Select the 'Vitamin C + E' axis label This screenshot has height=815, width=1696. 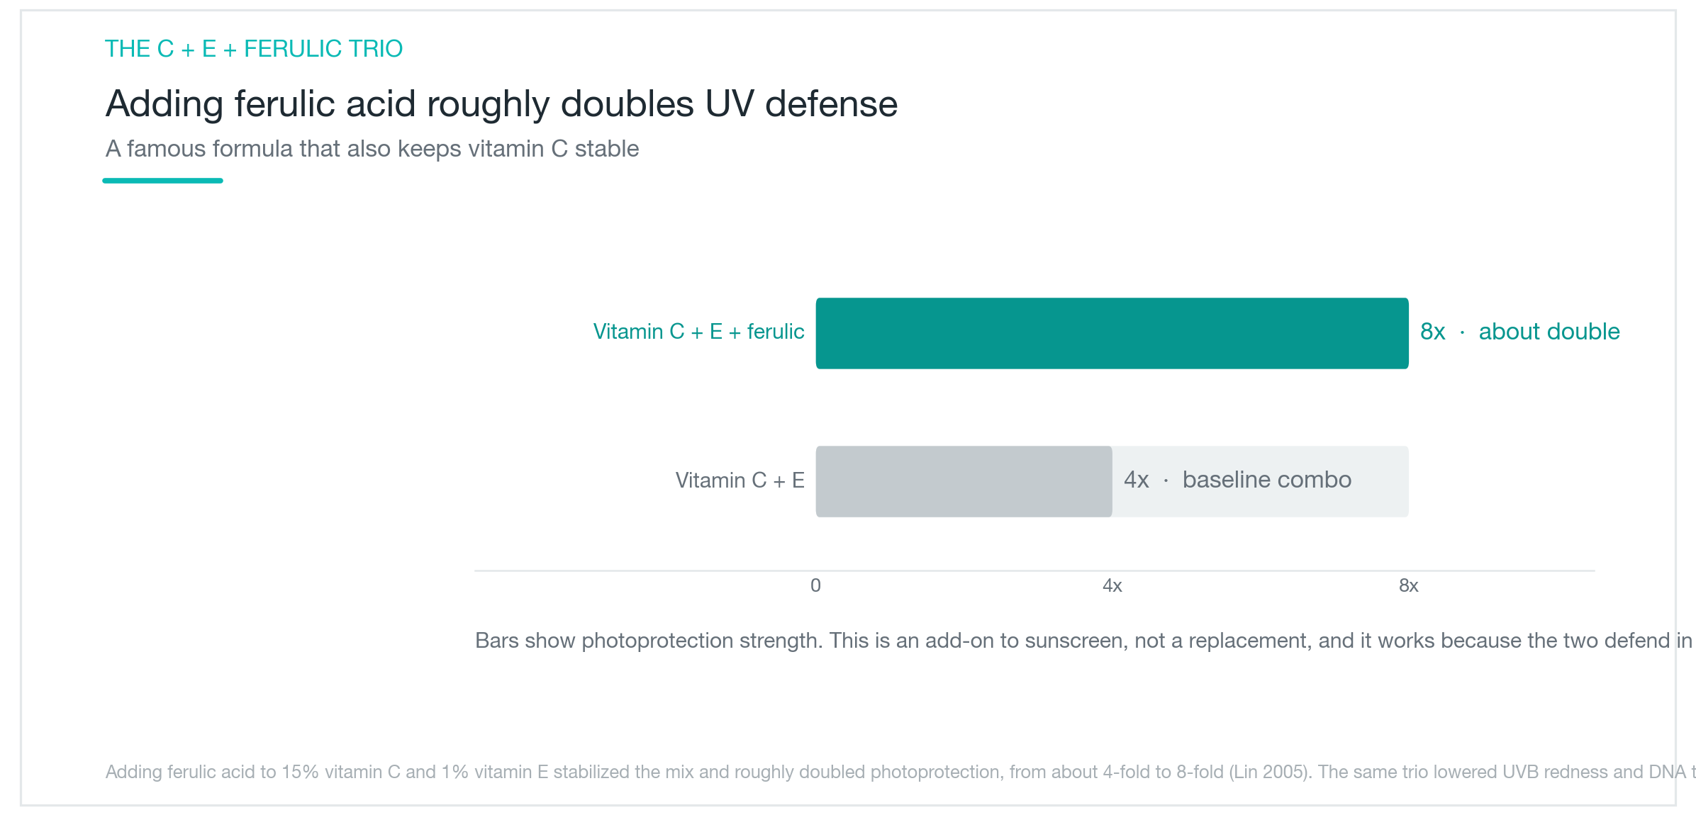[740, 480]
